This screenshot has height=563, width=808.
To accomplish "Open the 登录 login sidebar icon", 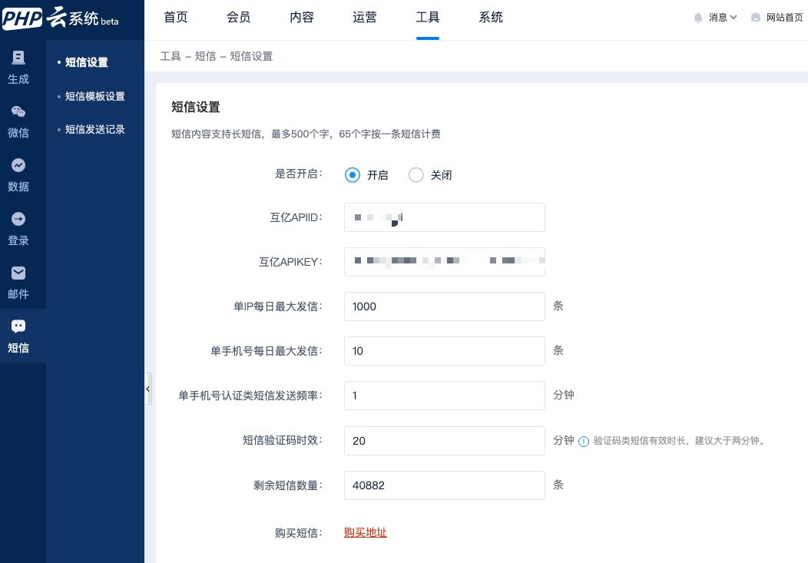I will point(18,229).
